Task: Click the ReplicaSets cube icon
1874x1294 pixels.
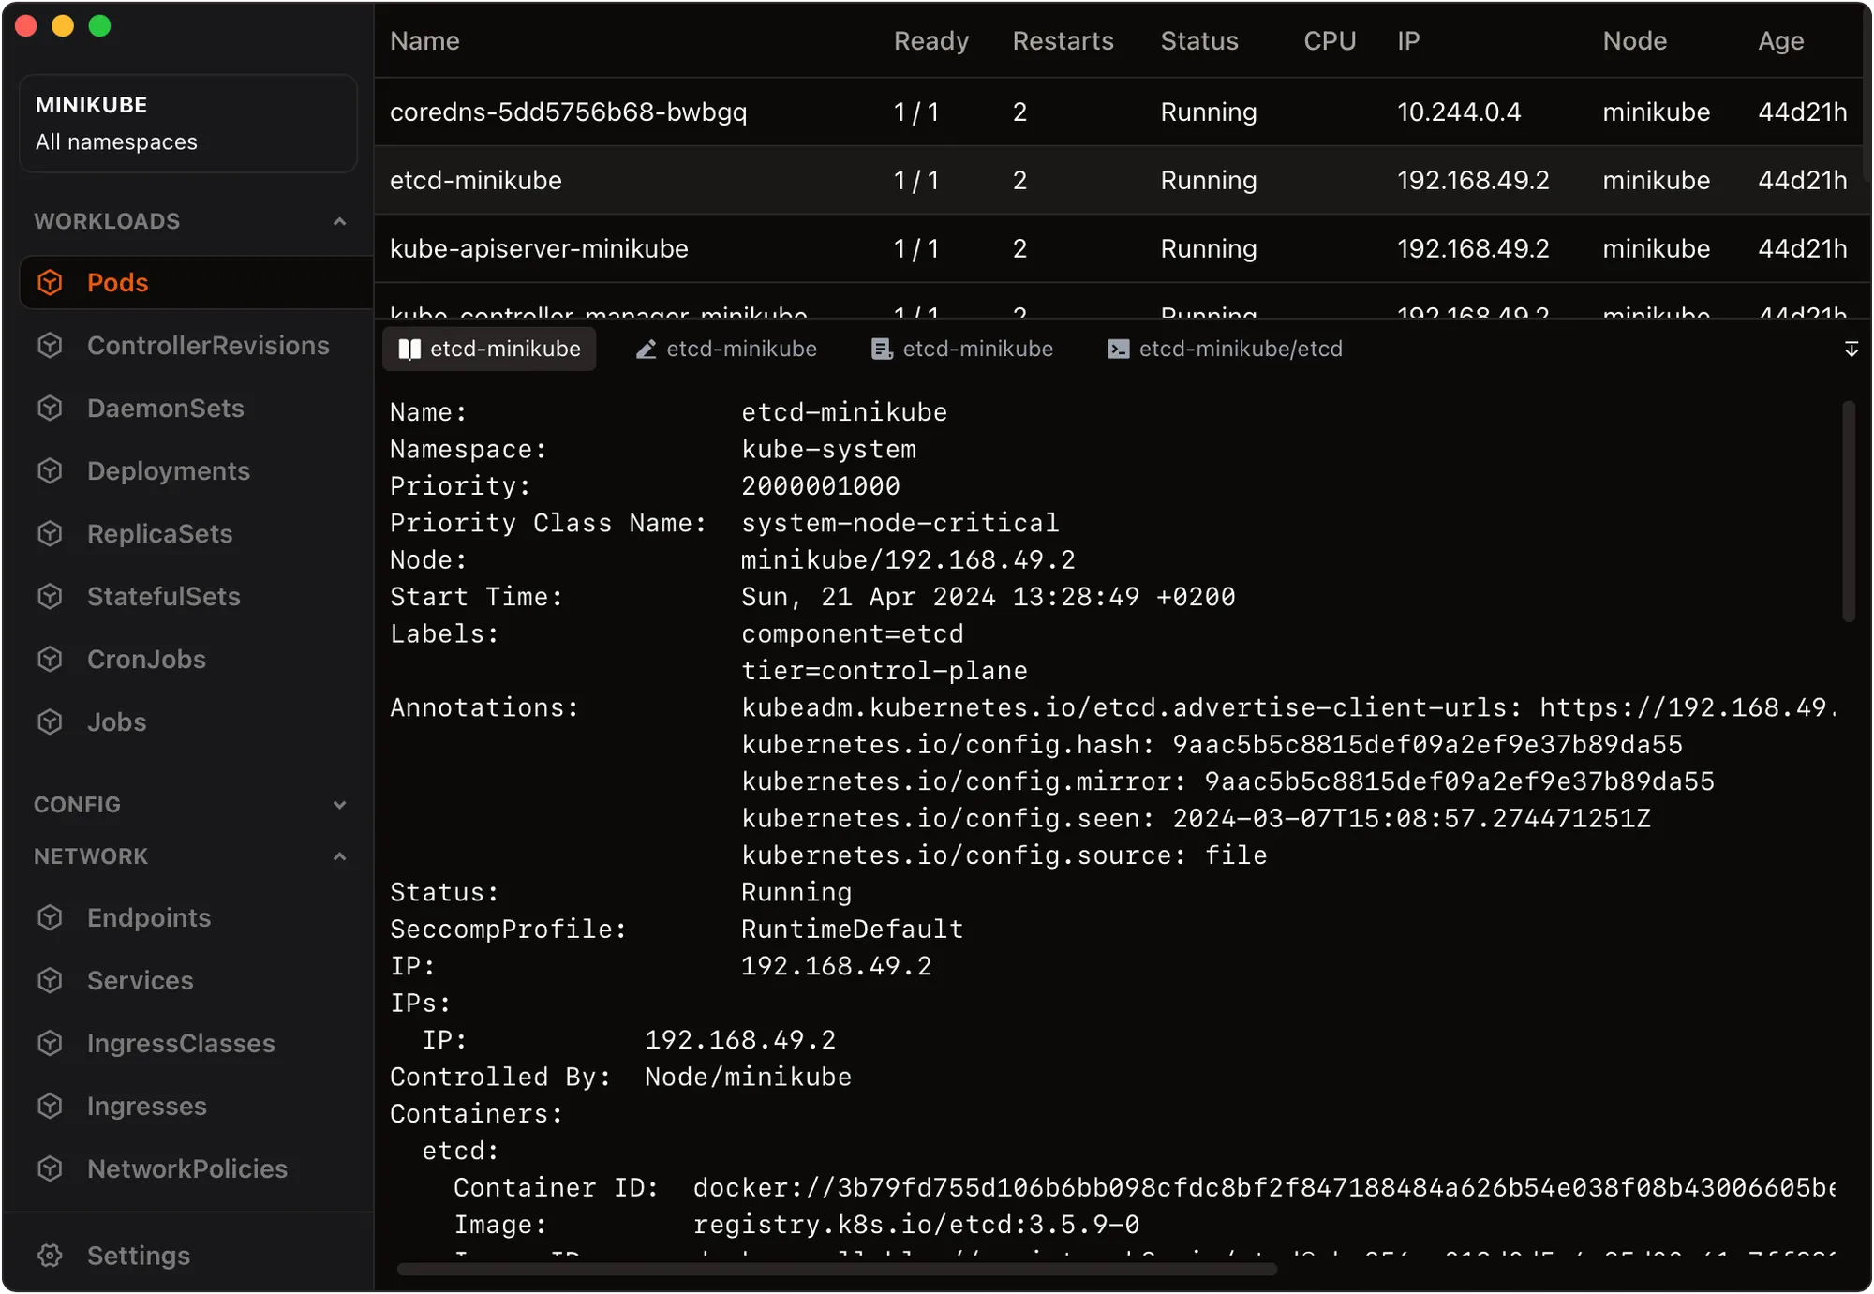Action: click(x=51, y=533)
